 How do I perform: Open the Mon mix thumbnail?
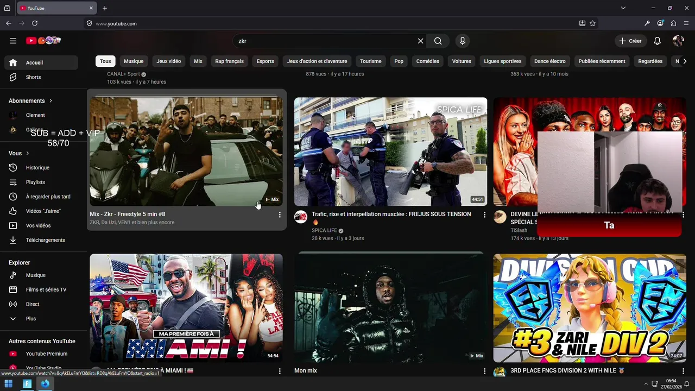click(390, 308)
